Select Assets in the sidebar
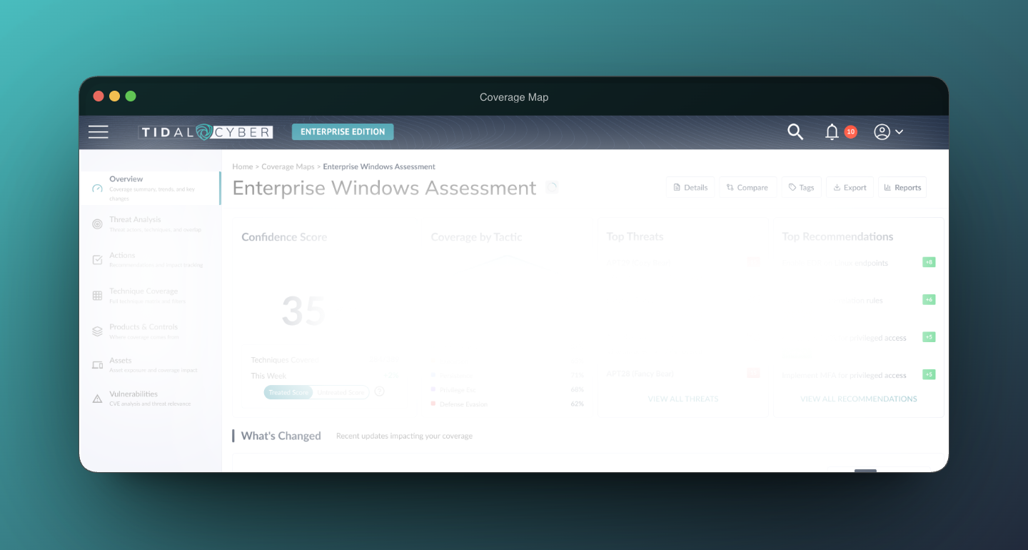Screen dimensions: 1028x550 [x=121, y=361]
